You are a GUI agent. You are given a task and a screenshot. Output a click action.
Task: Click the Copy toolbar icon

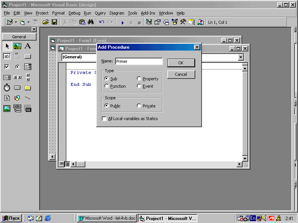73,22
